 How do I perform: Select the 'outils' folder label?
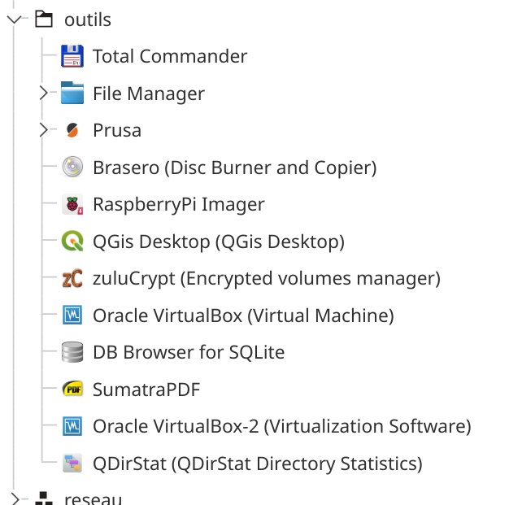click(88, 20)
